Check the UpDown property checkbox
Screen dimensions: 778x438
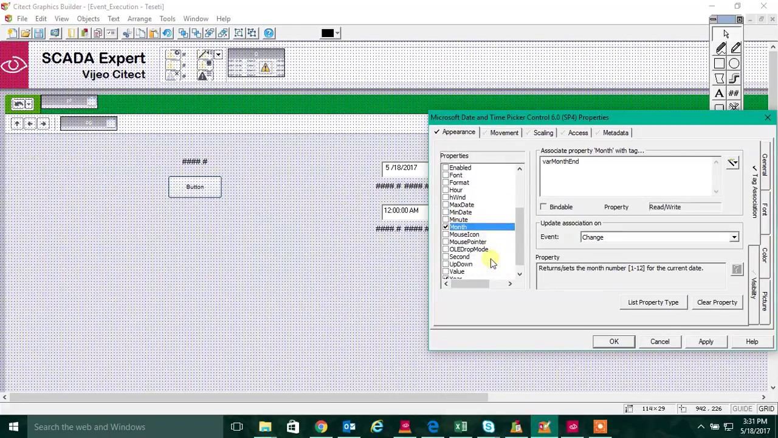[x=446, y=264]
